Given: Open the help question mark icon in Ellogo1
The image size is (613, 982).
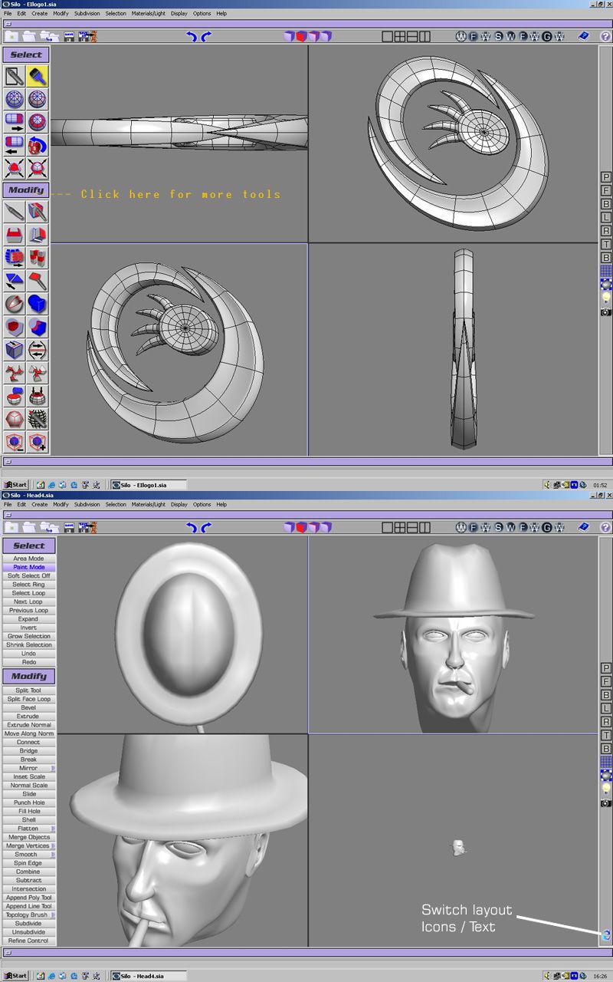Looking at the screenshot, I should tap(605, 35).
